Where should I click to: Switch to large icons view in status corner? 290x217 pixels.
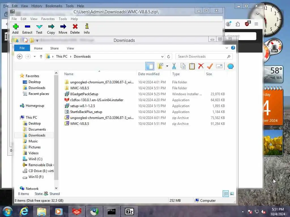click(232, 194)
